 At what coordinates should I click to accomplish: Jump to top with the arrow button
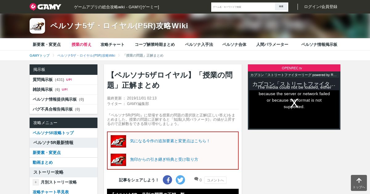point(359,183)
